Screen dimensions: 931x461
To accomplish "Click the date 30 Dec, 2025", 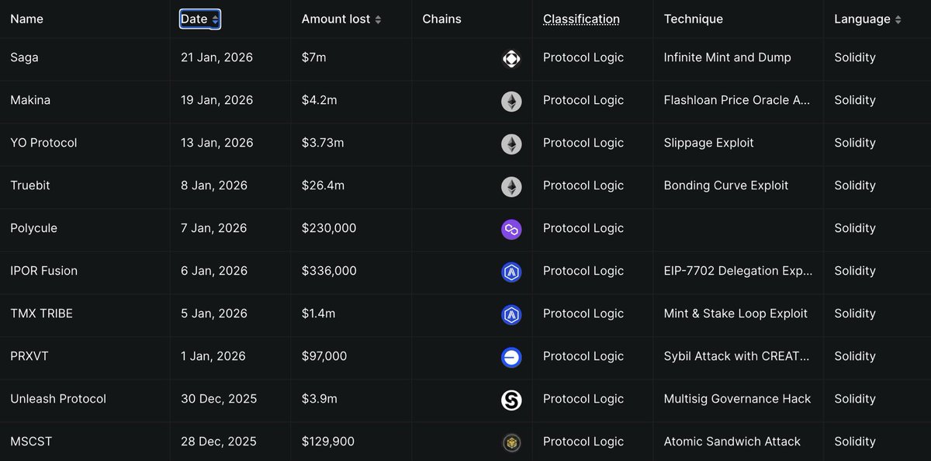I will pos(218,399).
